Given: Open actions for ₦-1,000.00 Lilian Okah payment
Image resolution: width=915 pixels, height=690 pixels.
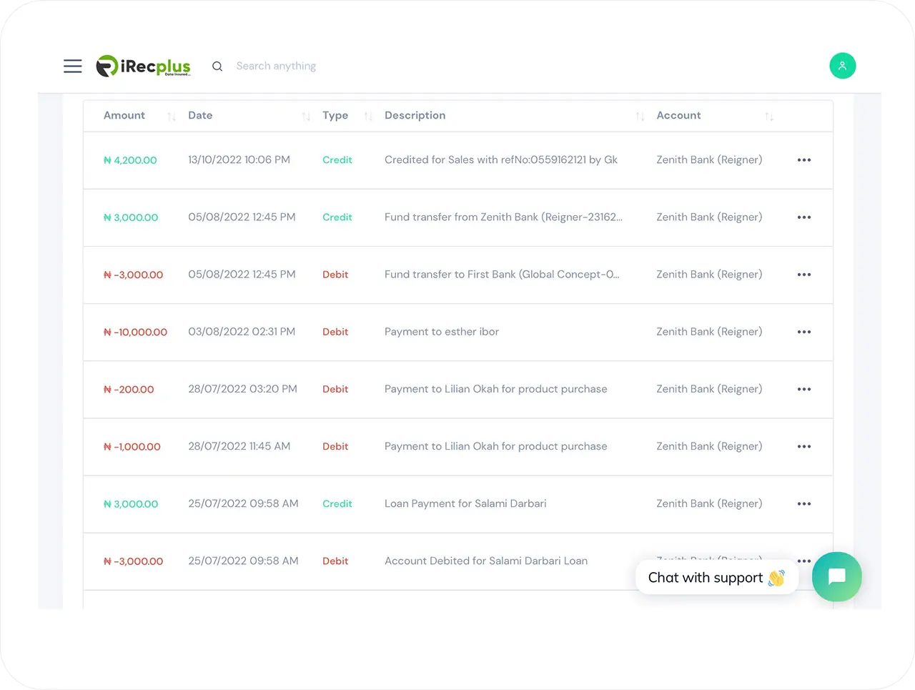Looking at the screenshot, I should tap(803, 447).
